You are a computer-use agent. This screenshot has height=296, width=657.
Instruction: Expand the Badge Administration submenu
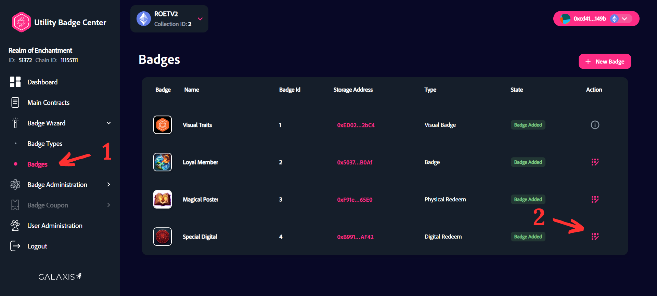108,185
